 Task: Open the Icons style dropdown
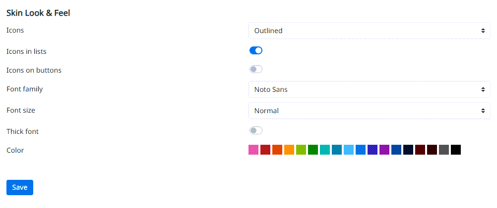click(369, 31)
